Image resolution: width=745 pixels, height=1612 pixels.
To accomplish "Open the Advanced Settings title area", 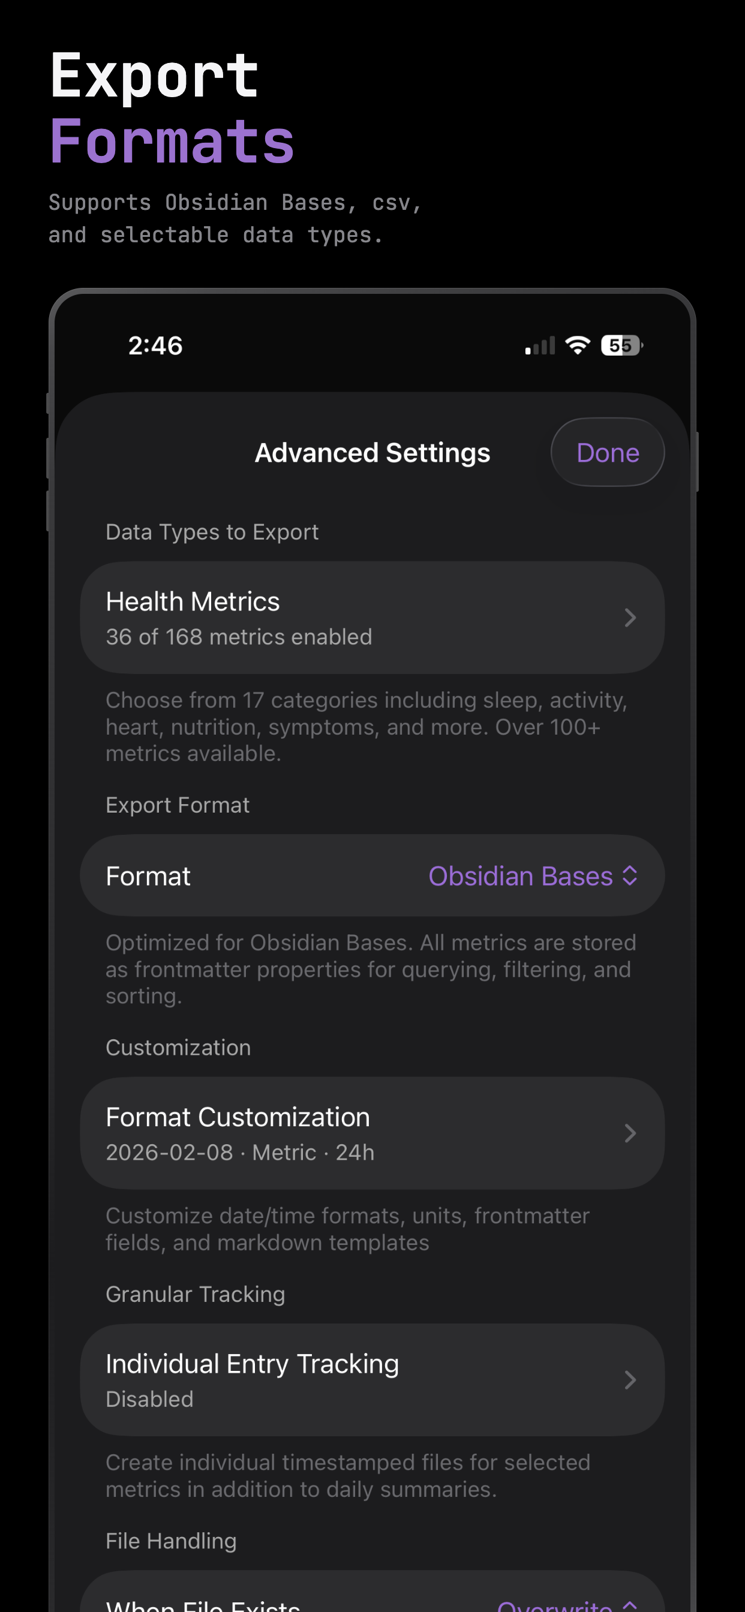I will [372, 452].
